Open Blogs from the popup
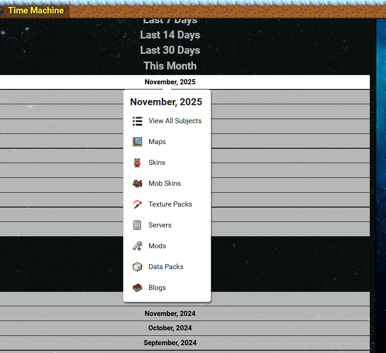The image size is (386, 353). [x=157, y=288]
